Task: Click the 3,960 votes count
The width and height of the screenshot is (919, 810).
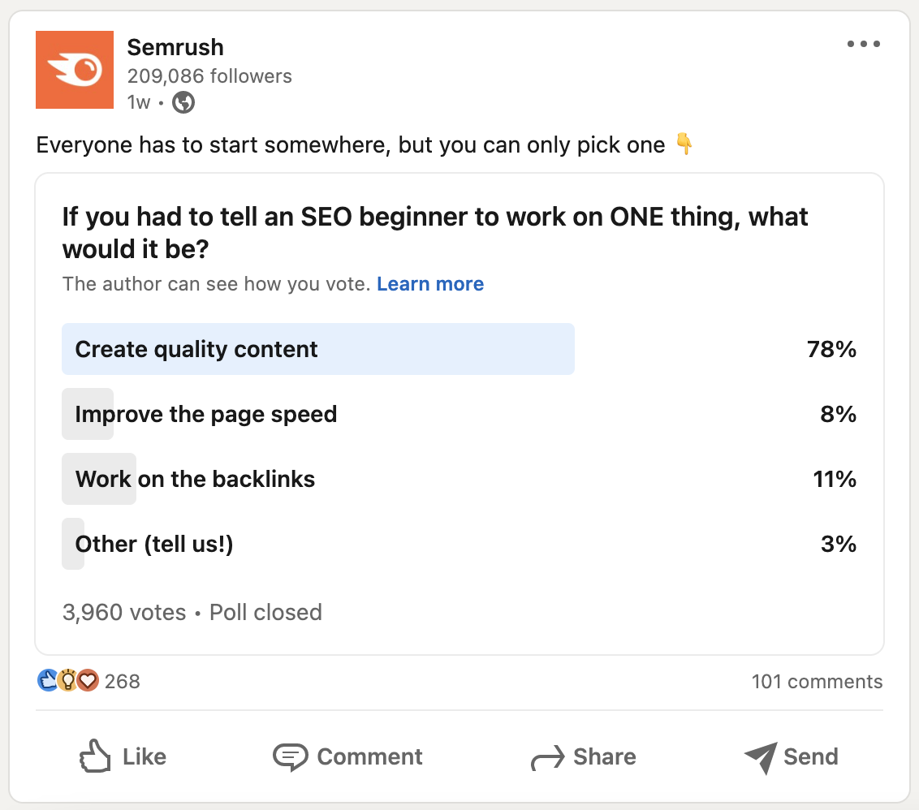Action: [124, 613]
